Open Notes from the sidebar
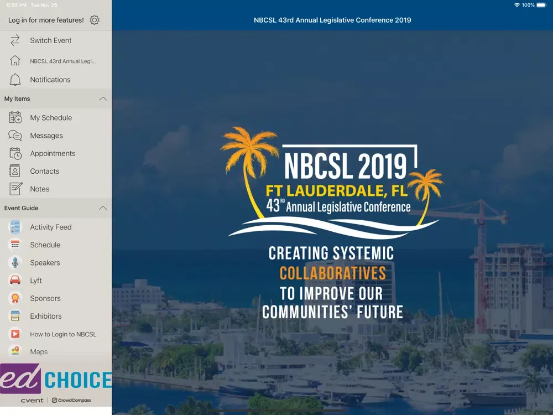 (x=56, y=189)
